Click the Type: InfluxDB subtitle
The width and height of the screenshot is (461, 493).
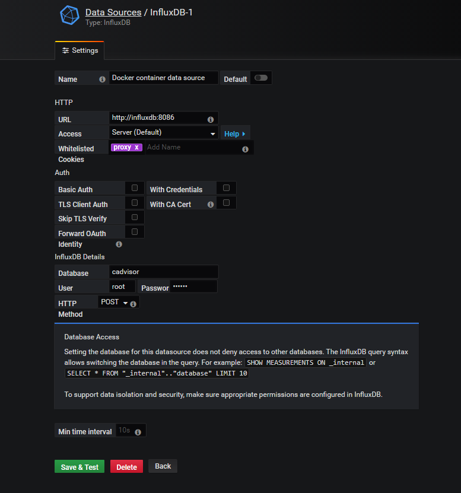pyautogui.click(x=107, y=23)
